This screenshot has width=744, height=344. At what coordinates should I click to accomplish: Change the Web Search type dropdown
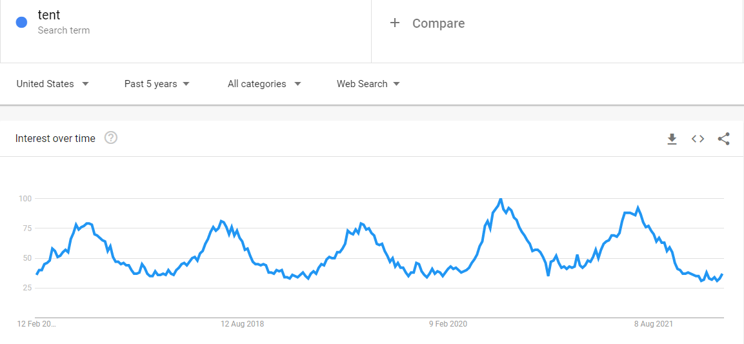click(x=368, y=84)
